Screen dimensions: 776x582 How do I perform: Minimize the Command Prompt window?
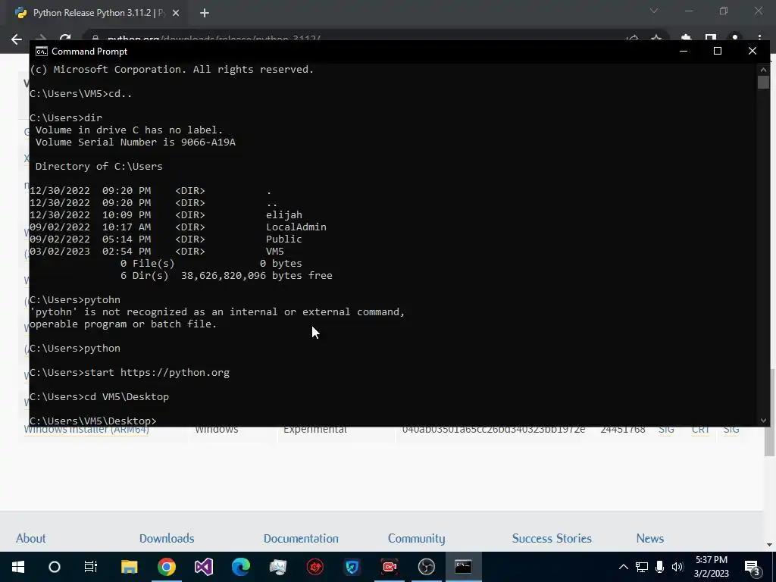coord(684,51)
